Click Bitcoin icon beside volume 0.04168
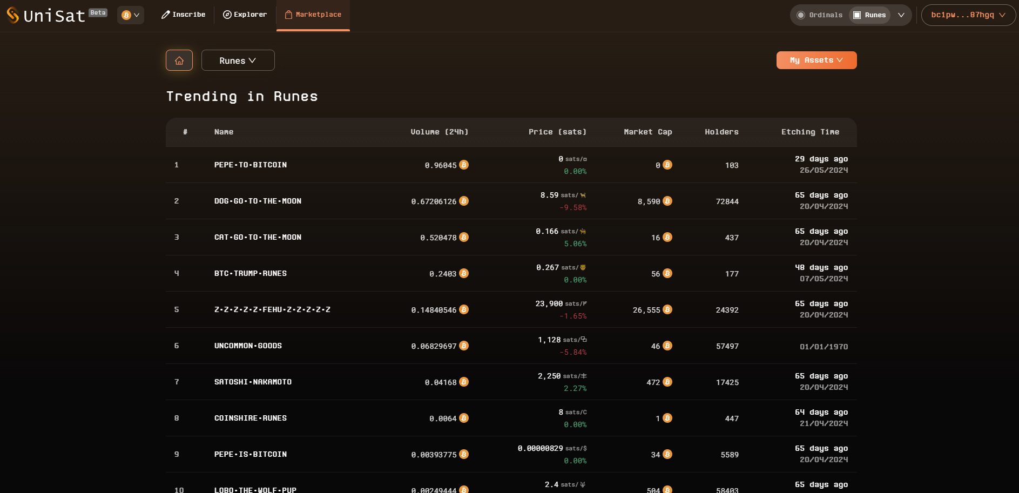 pyautogui.click(x=464, y=382)
